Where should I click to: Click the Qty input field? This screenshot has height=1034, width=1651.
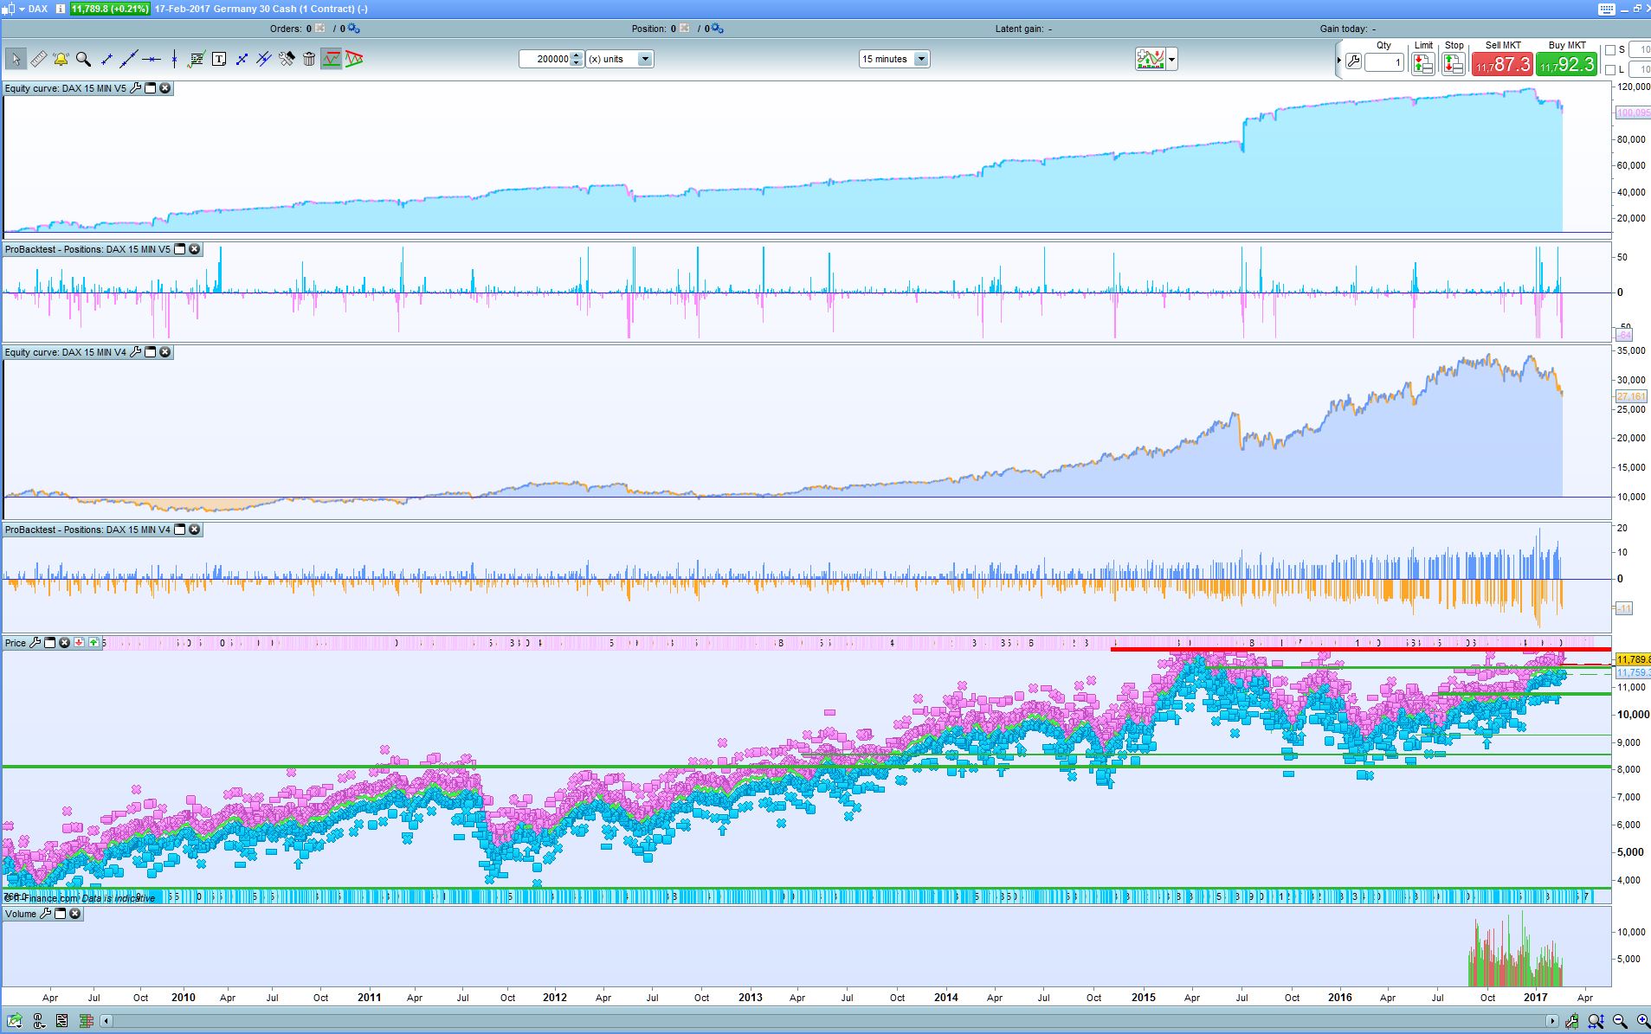[x=1384, y=62]
